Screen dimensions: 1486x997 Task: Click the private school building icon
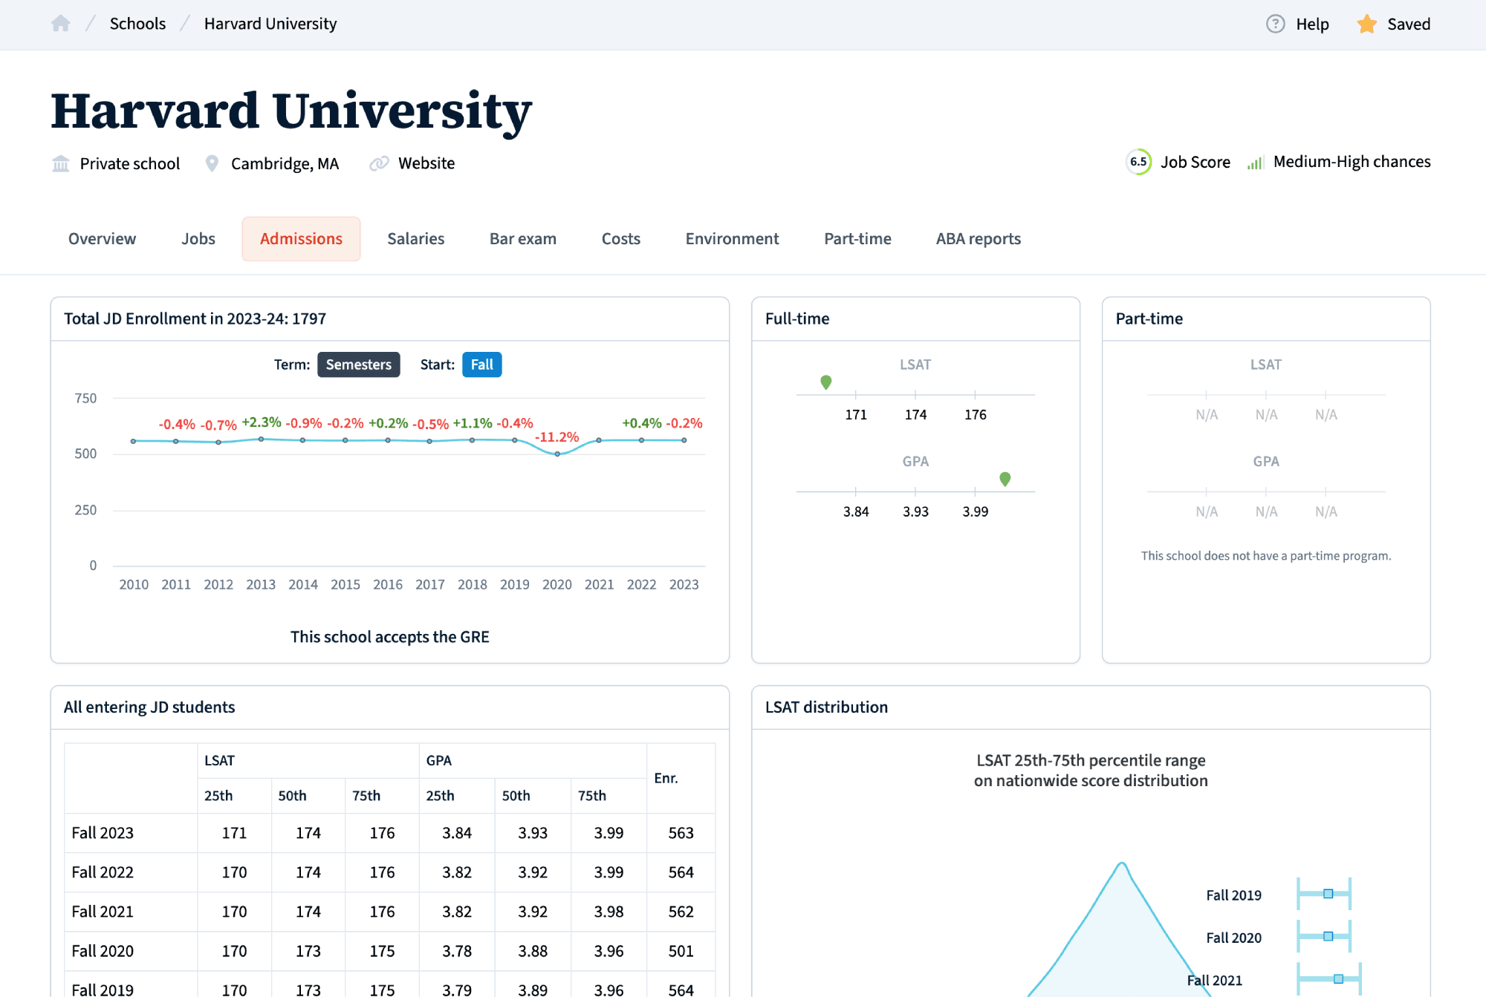61,163
